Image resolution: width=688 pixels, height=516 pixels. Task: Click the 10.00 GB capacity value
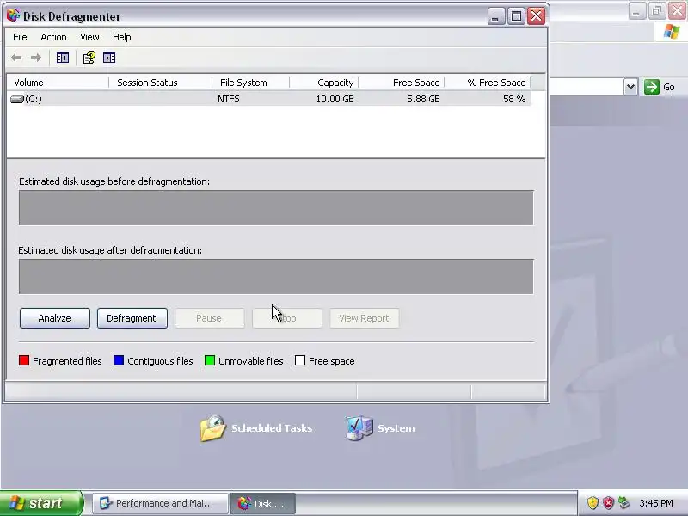pos(335,99)
